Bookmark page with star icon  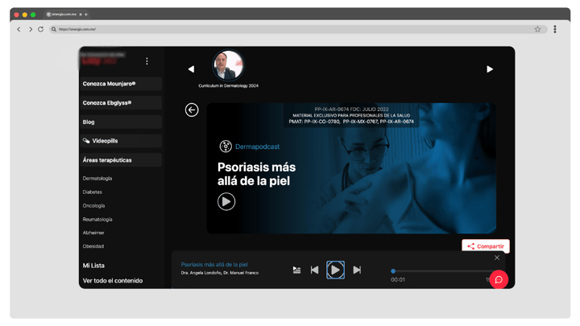[537, 29]
